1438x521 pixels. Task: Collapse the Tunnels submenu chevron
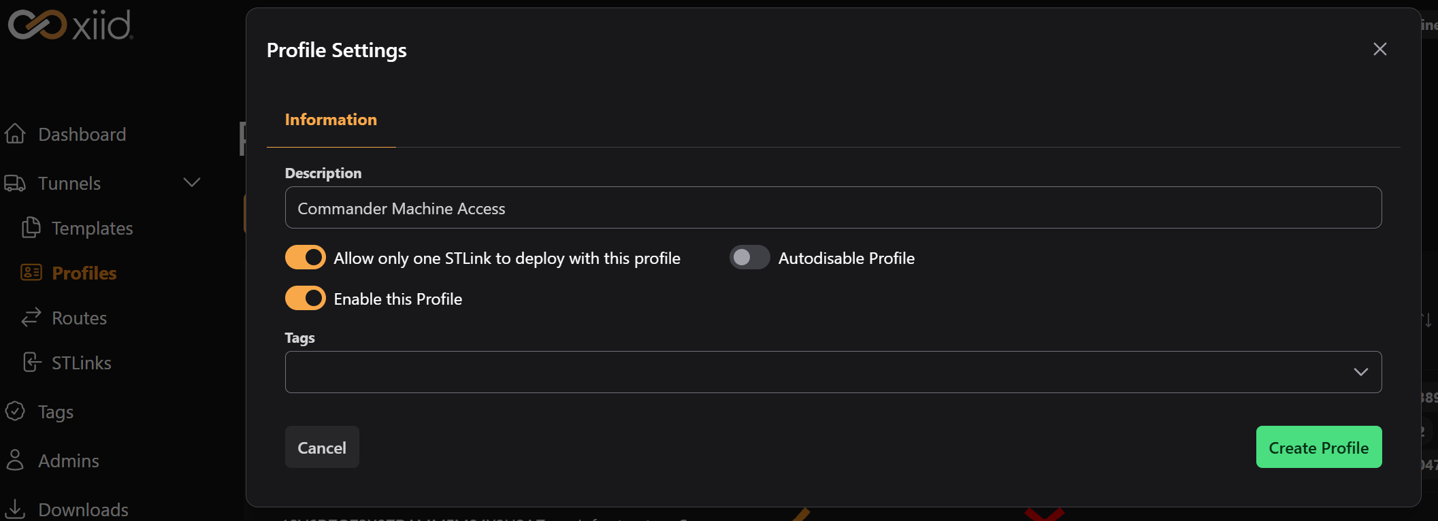(191, 182)
